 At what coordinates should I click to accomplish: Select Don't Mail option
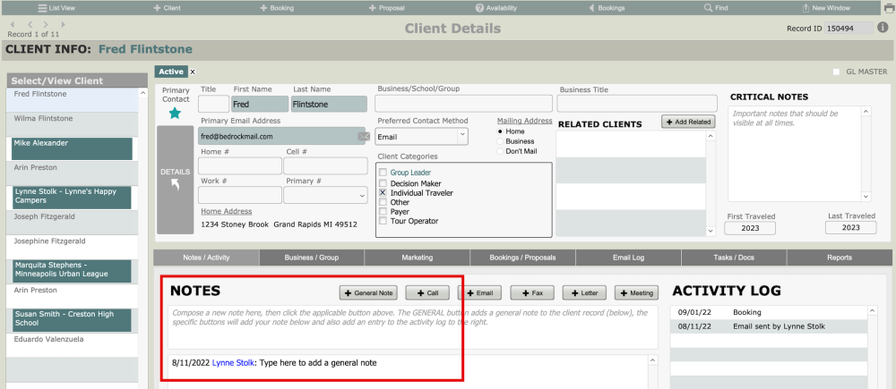click(501, 151)
